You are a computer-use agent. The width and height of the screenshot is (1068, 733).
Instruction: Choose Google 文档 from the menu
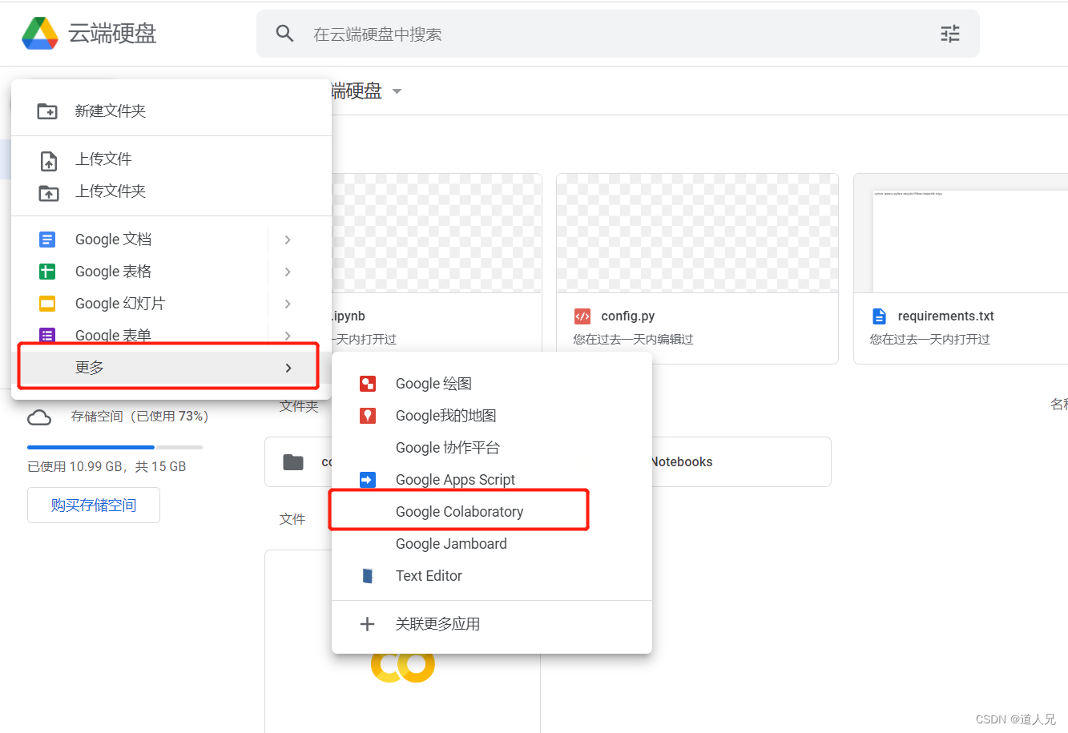pyautogui.click(x=171, y=240)
